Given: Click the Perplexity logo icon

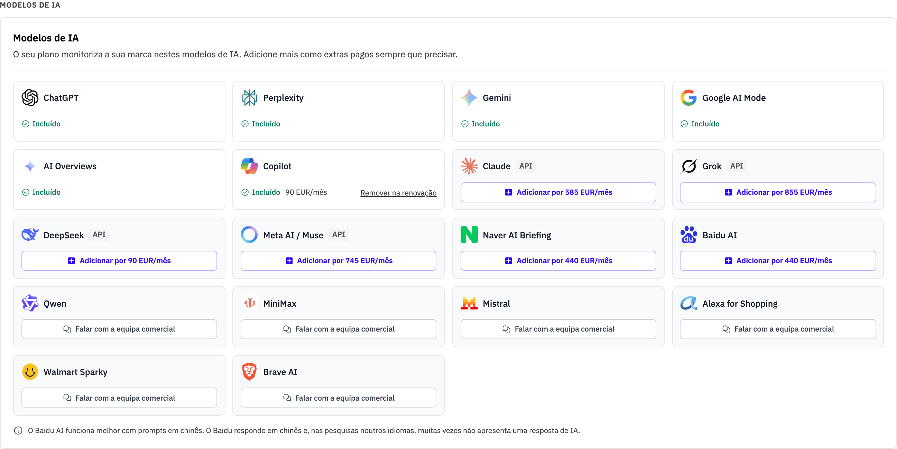Looking at the screenshot, I should [249, 98].
